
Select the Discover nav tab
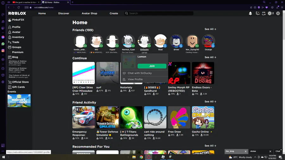click(x=64, y=13)
